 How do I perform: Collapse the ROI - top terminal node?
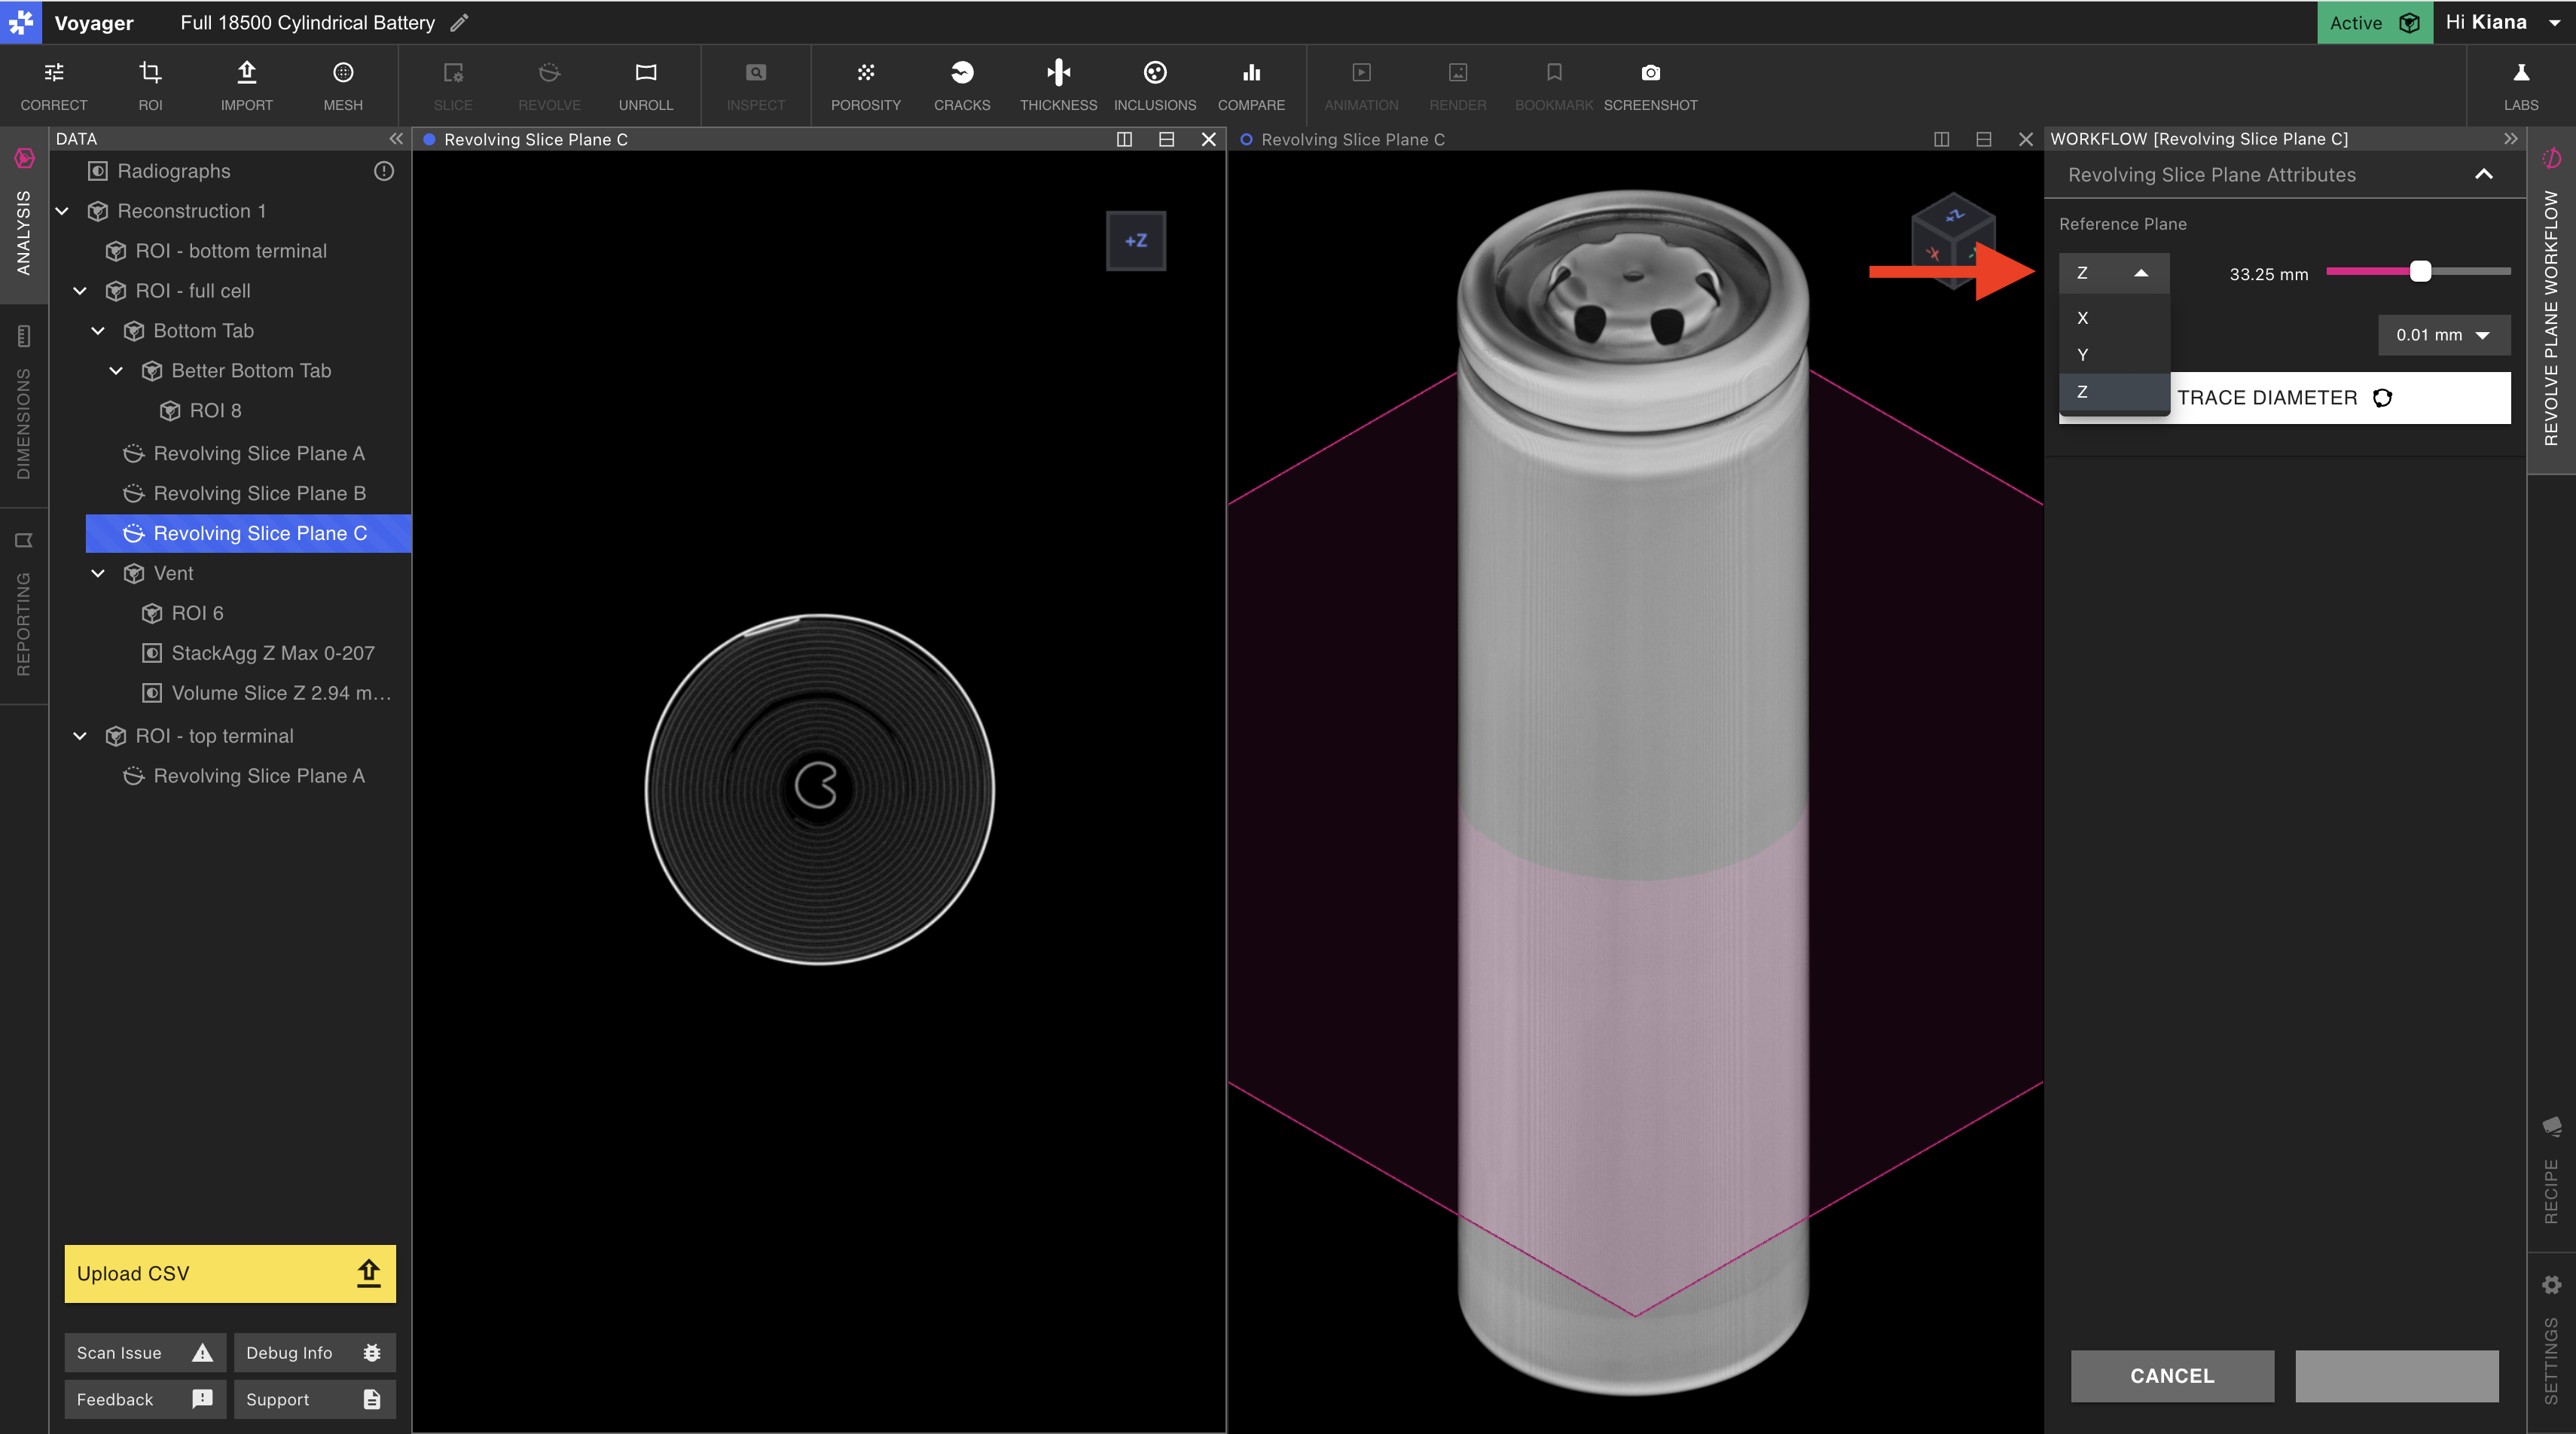tap(80, 736)
